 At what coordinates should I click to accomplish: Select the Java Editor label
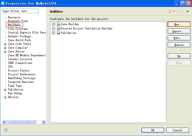tap(16, 51)
